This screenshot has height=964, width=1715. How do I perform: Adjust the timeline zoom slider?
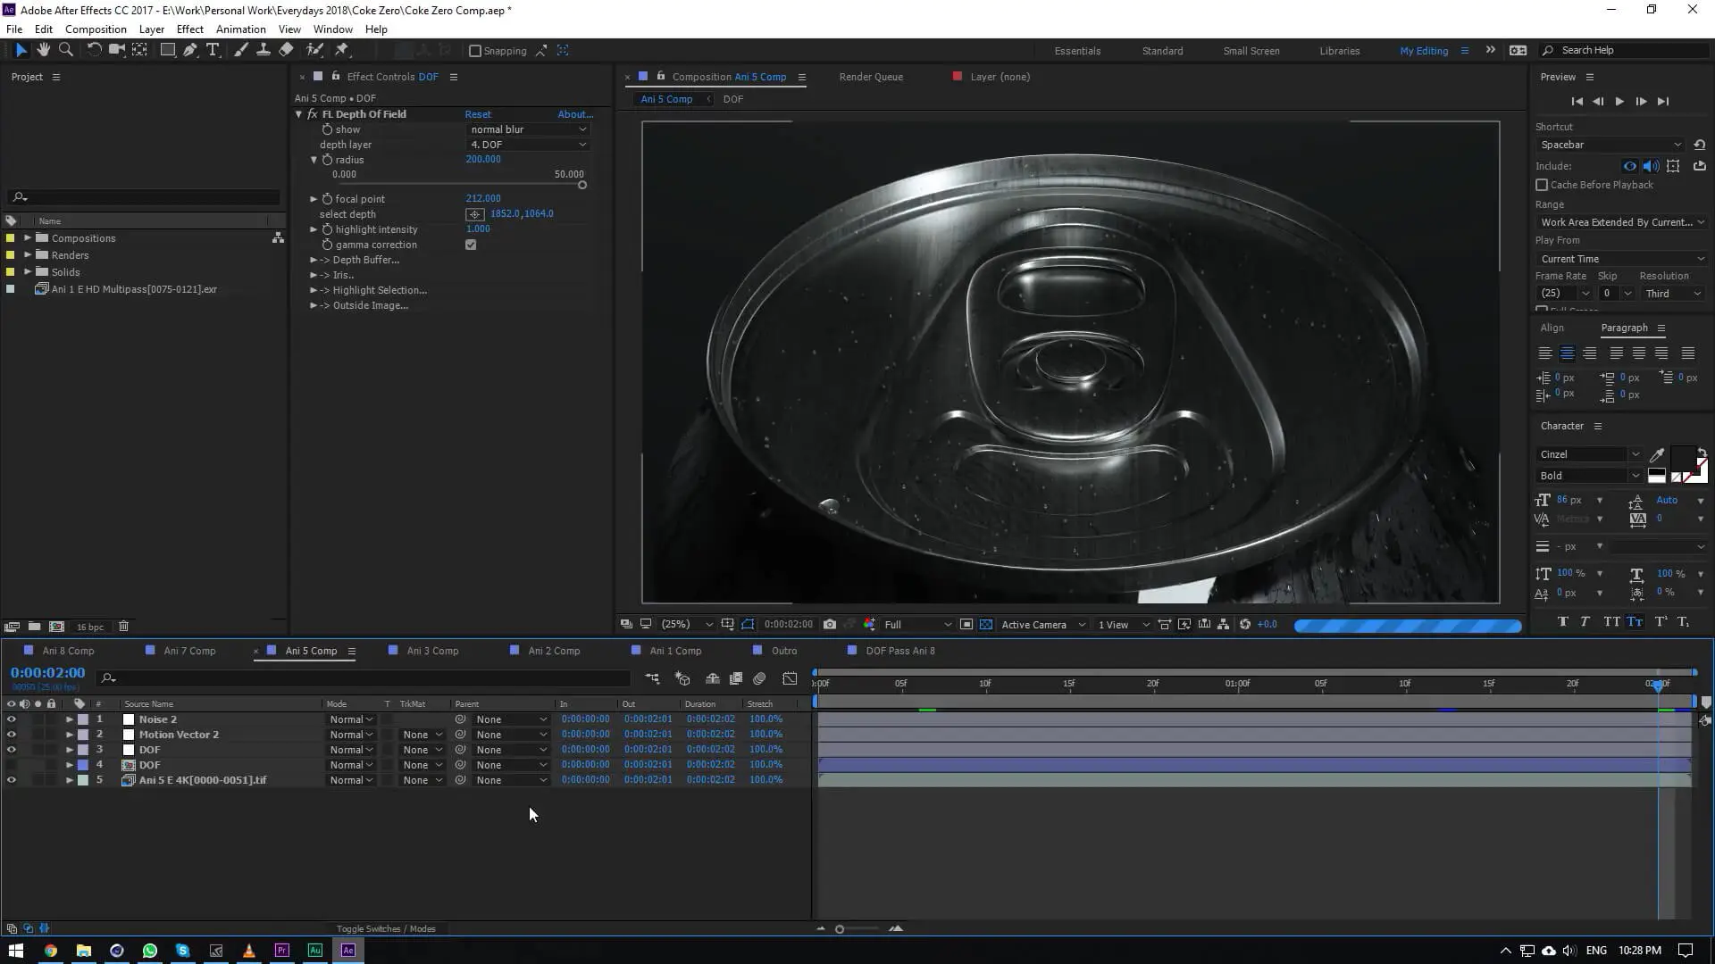(x=840, y=929)
